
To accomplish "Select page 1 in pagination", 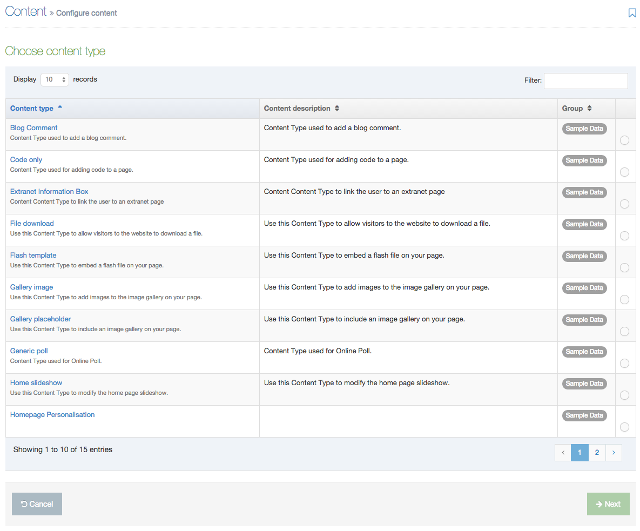I will point(580,453).
